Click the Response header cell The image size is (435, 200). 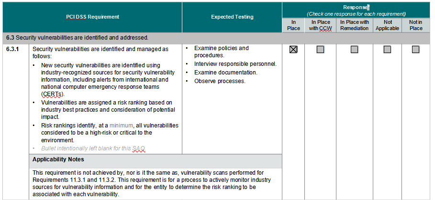[356, 8]
